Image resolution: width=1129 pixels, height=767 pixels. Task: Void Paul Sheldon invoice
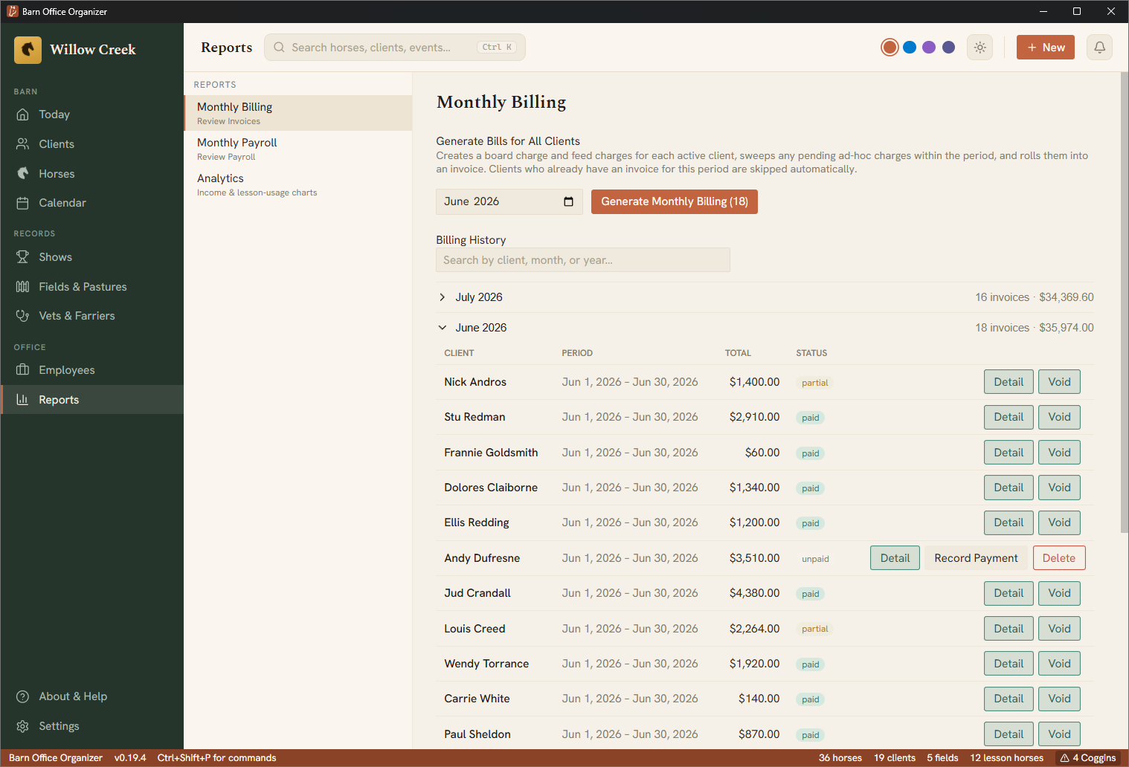(1059, 734)
